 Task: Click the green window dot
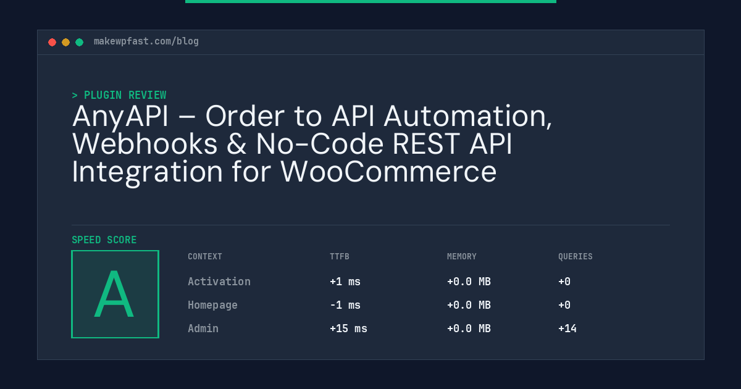(79, 42)
